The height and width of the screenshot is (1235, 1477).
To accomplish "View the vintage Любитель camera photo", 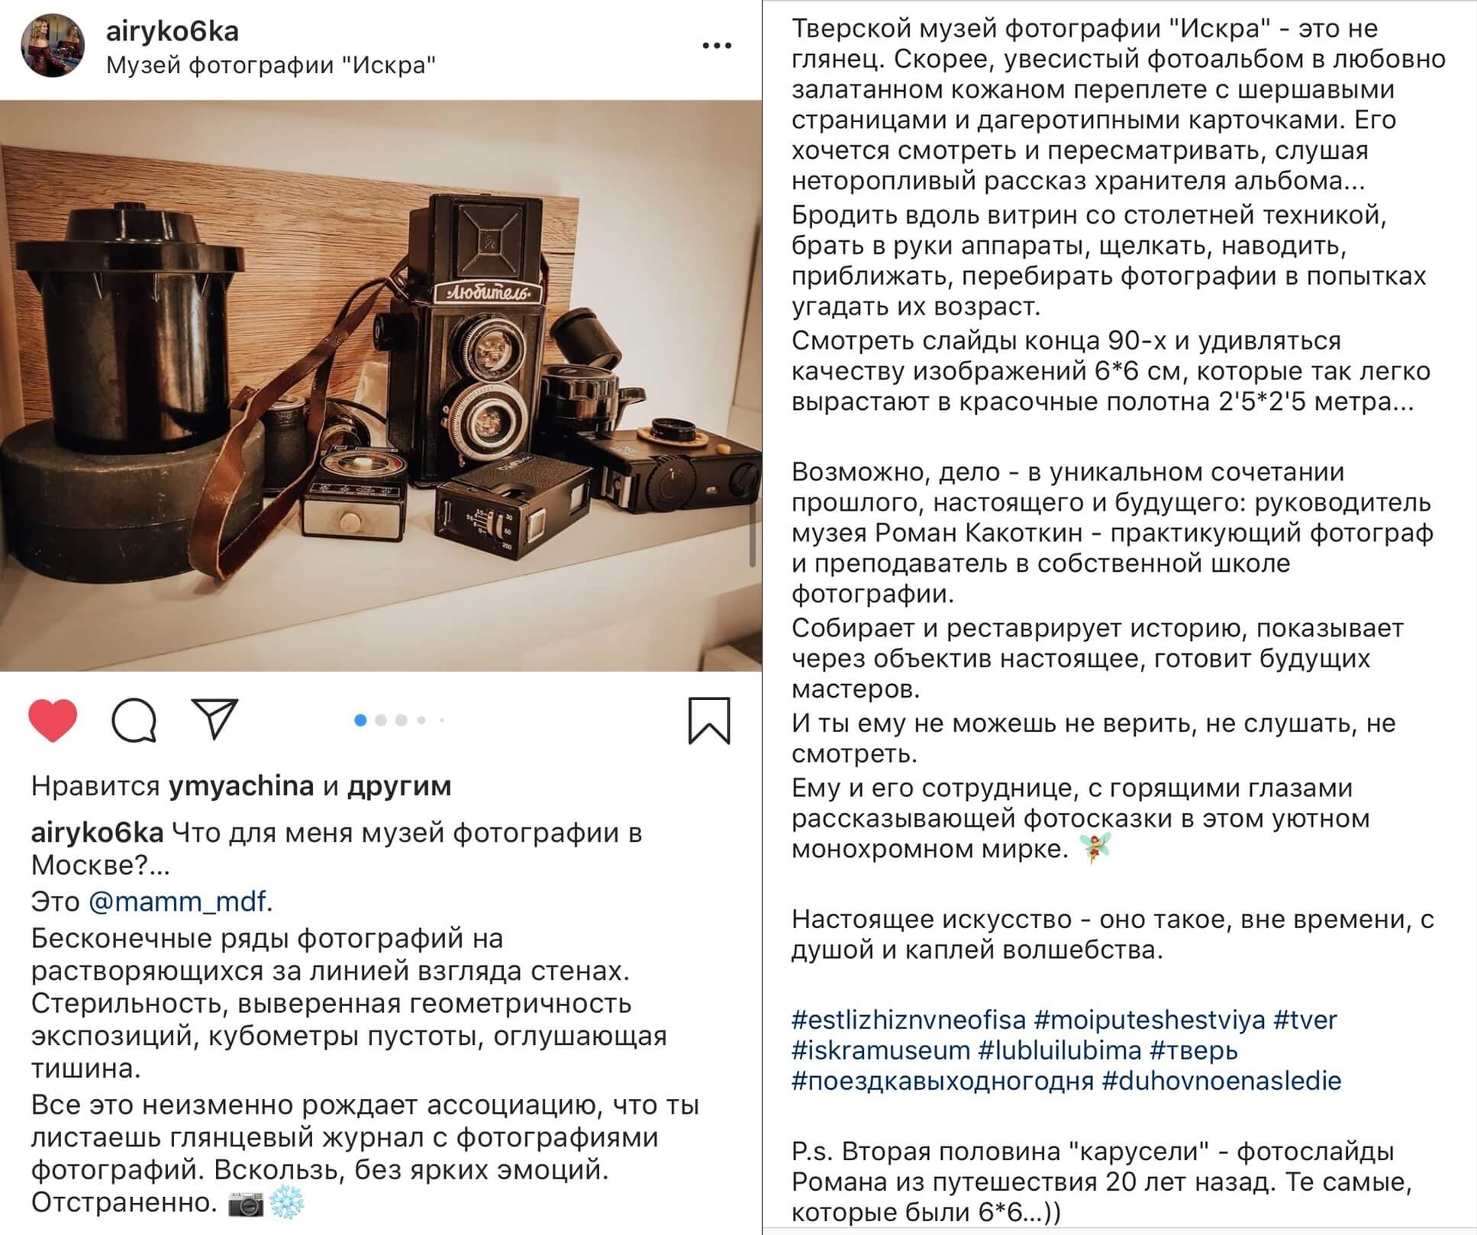I will pyautogui.click(x=381, y=385).
